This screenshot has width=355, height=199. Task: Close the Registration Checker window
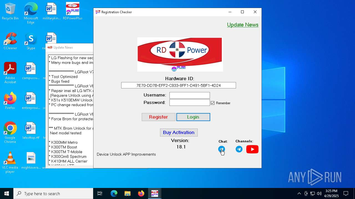point(255,12)
